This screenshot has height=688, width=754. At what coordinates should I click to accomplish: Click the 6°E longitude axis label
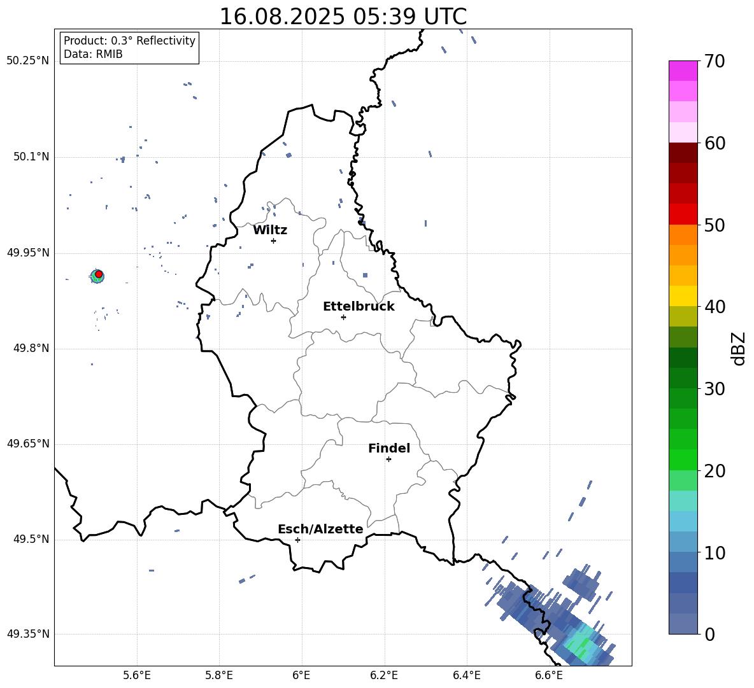pos(301,675)
